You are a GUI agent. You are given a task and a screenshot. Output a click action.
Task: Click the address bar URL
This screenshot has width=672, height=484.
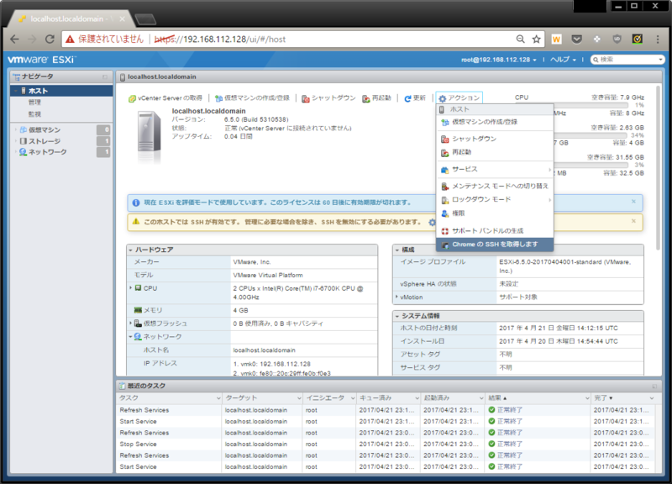tap(220, 39)
